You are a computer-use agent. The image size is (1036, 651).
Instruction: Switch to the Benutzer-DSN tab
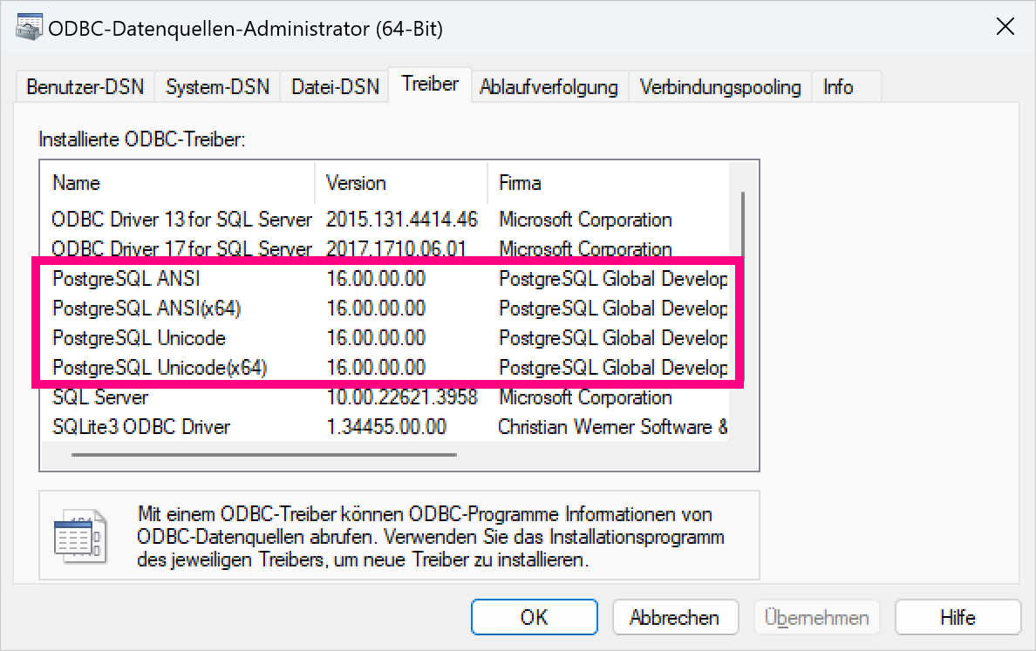click(85, 87)
